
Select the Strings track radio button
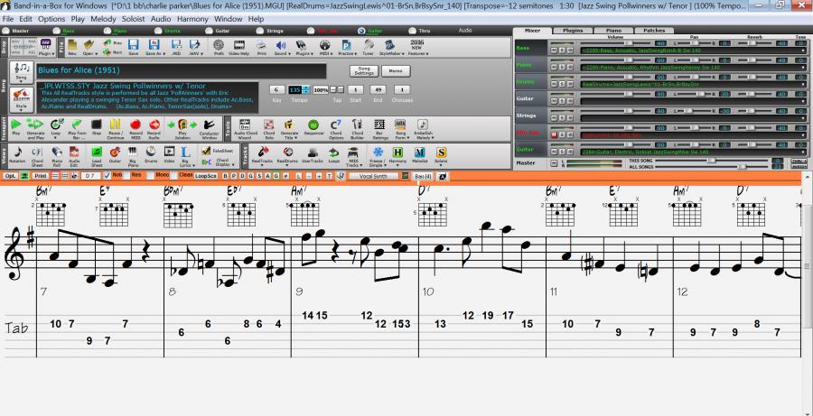pyautogui.click(x=260, y=31)
